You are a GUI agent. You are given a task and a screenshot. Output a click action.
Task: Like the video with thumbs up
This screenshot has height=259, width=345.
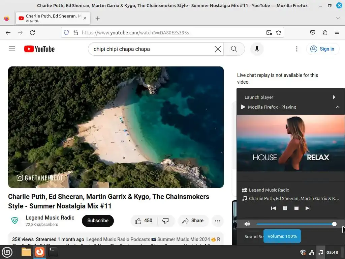coord(144,221)
